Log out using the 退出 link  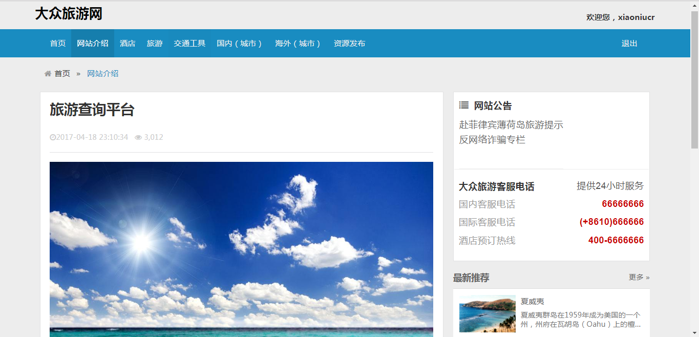pyautogui.click(x=629, y=44)
